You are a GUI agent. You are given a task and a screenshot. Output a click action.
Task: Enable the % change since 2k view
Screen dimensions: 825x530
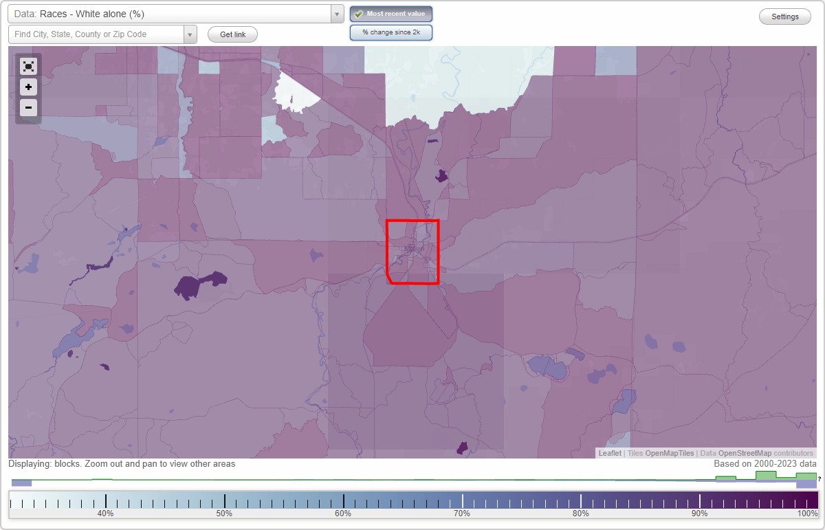coord(391,32)
